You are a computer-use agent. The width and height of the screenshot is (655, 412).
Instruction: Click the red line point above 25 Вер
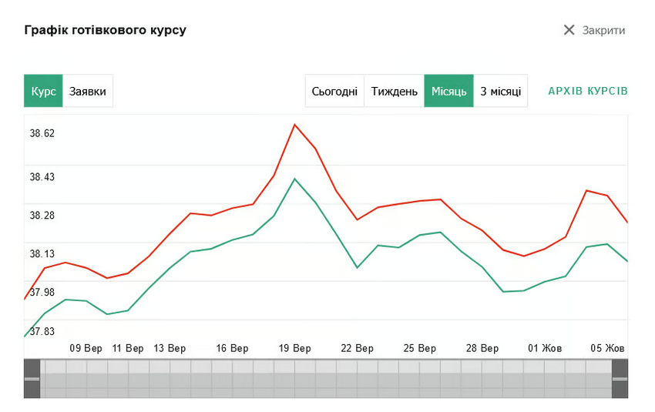pos(419,200)
